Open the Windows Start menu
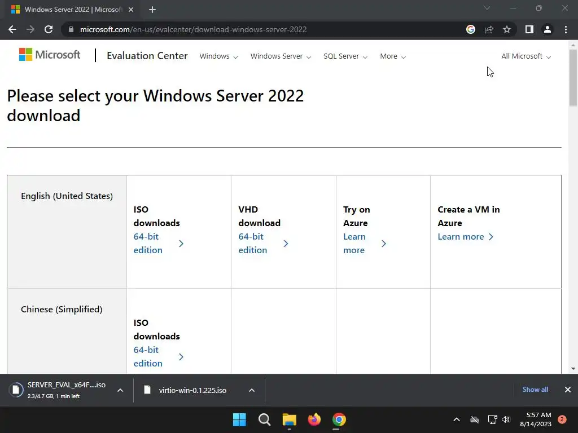This screenshot has width=578, height=433. point(239,419)
